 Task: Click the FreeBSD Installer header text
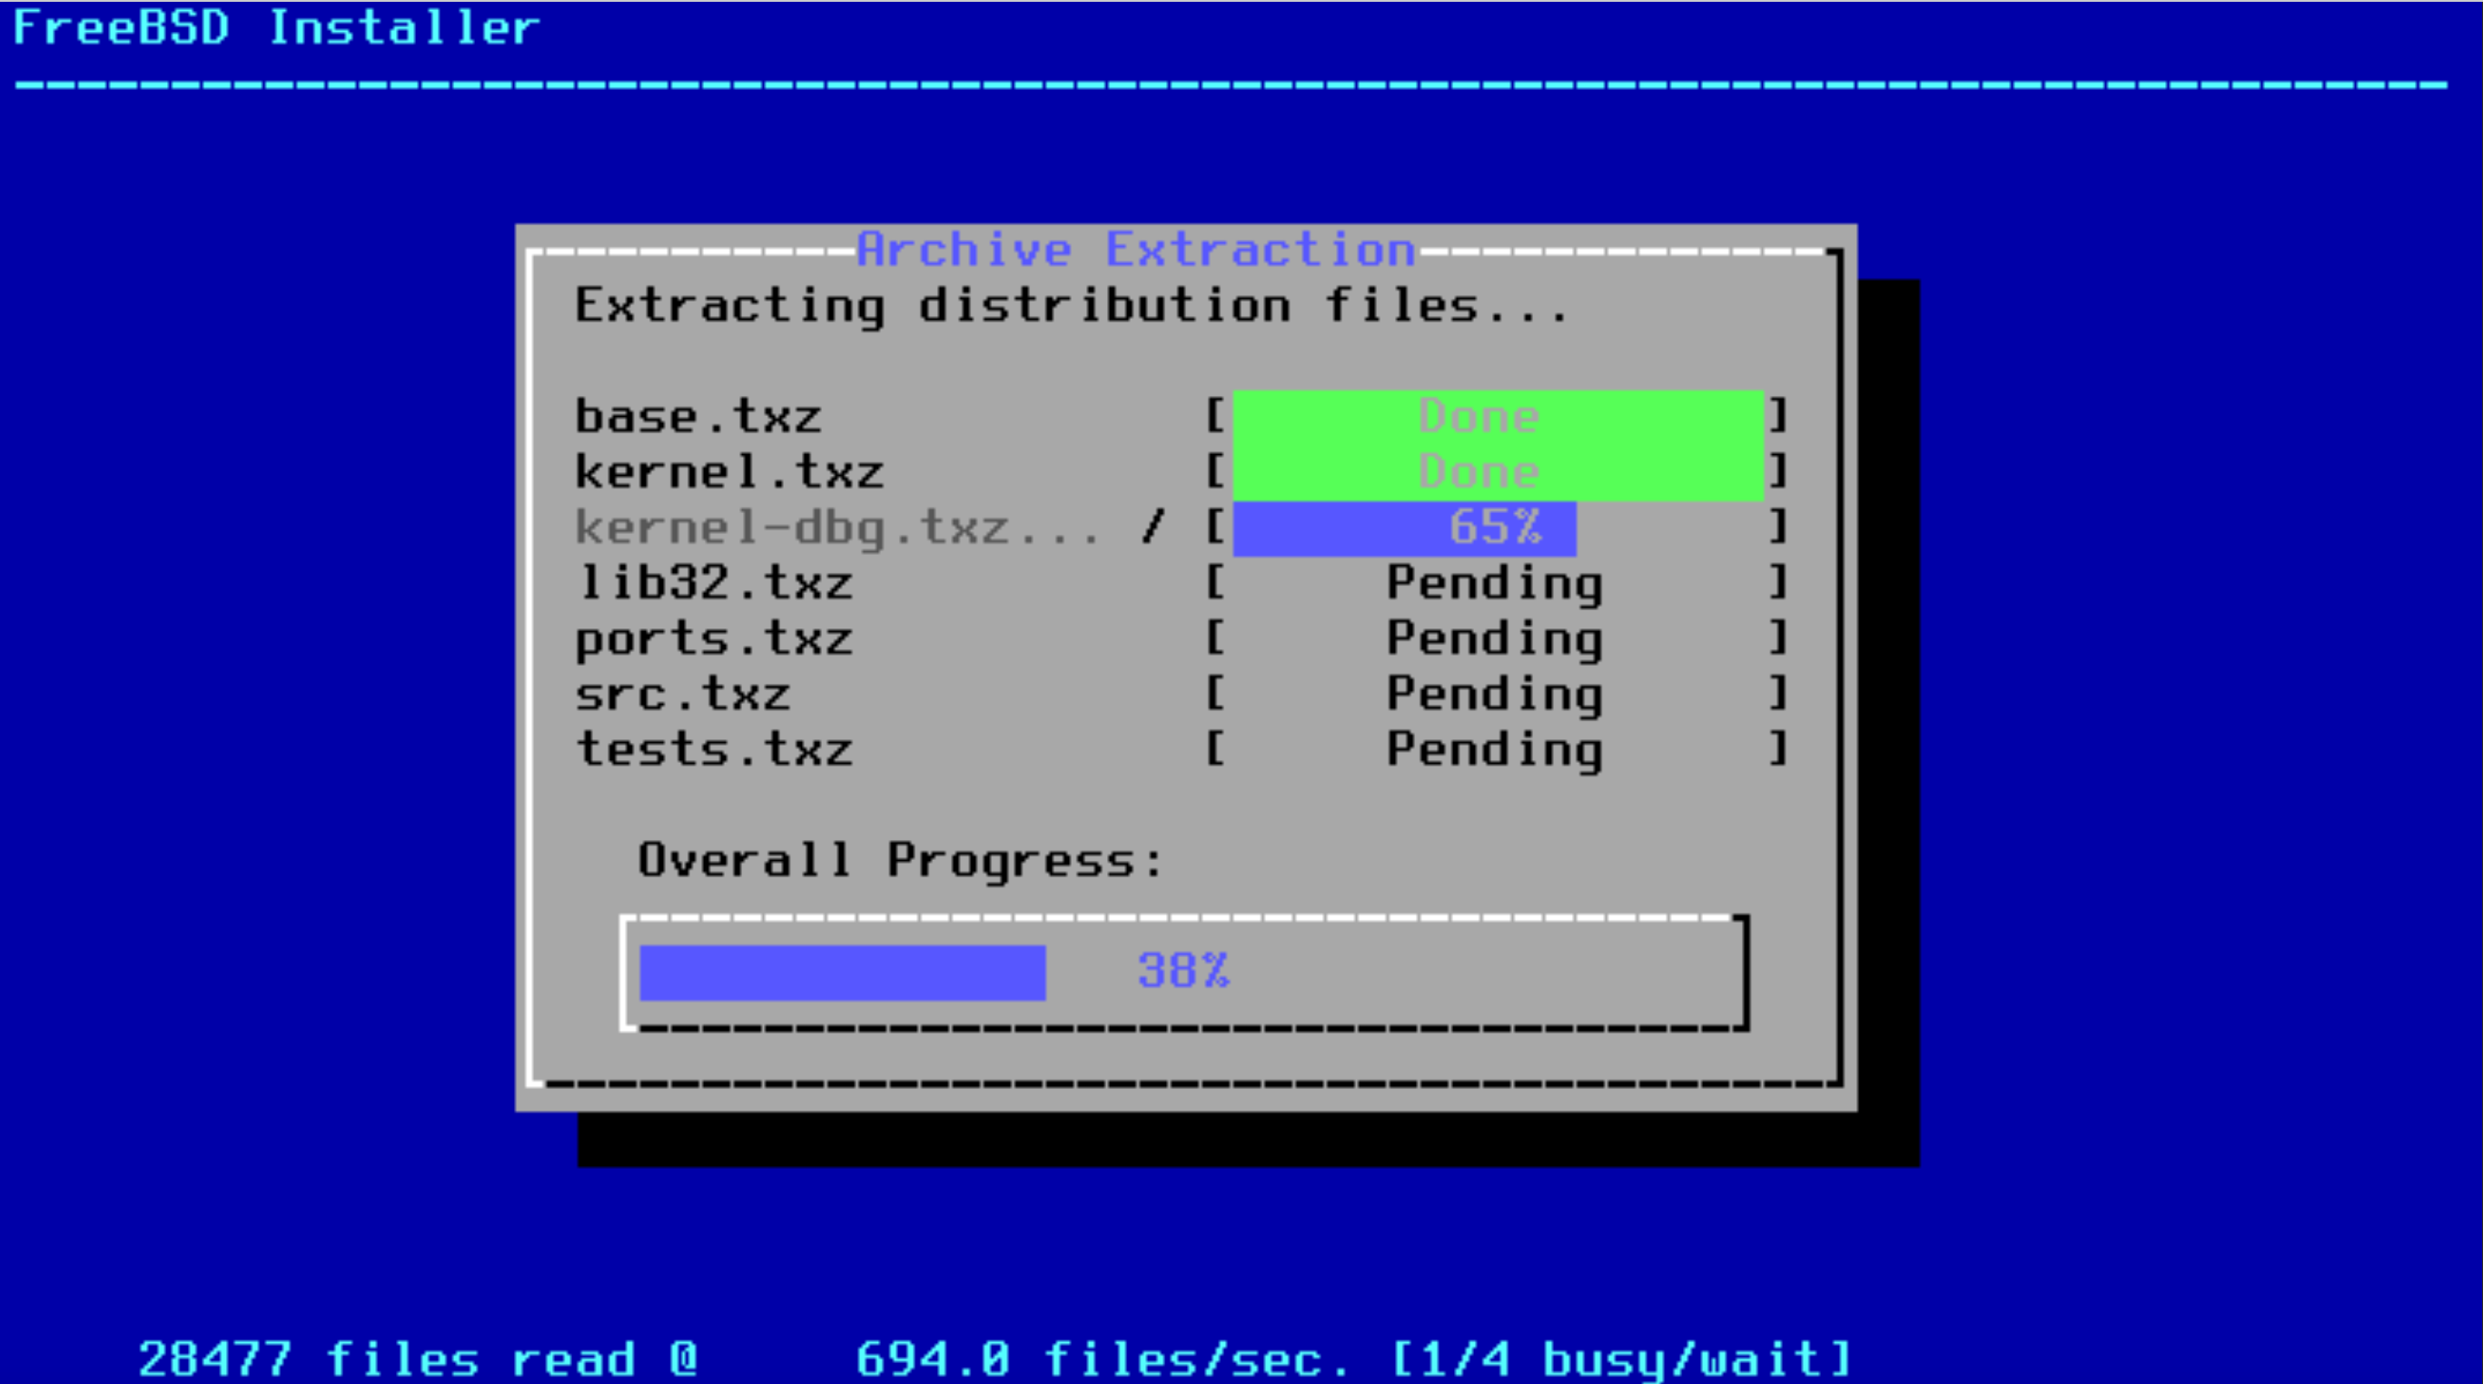pos(276,27)
